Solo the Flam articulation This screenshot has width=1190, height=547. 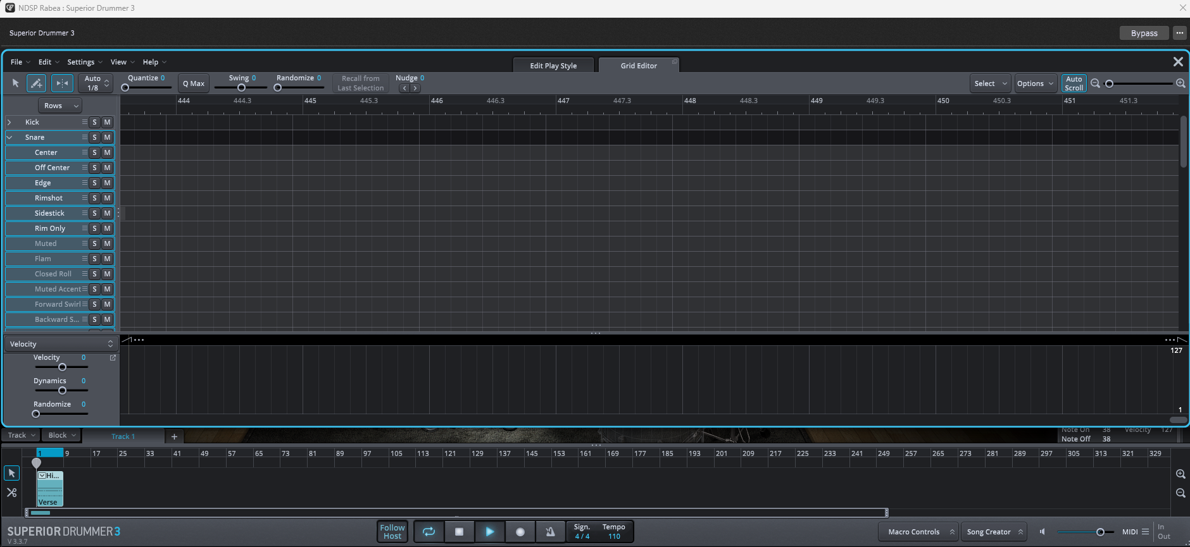coord(94,259)
